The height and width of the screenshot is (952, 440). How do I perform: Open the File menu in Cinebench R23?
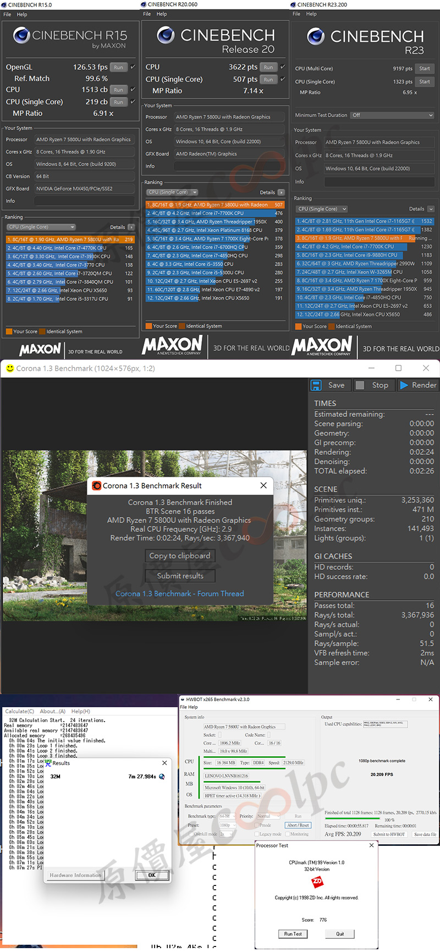(x=296, y=14)
